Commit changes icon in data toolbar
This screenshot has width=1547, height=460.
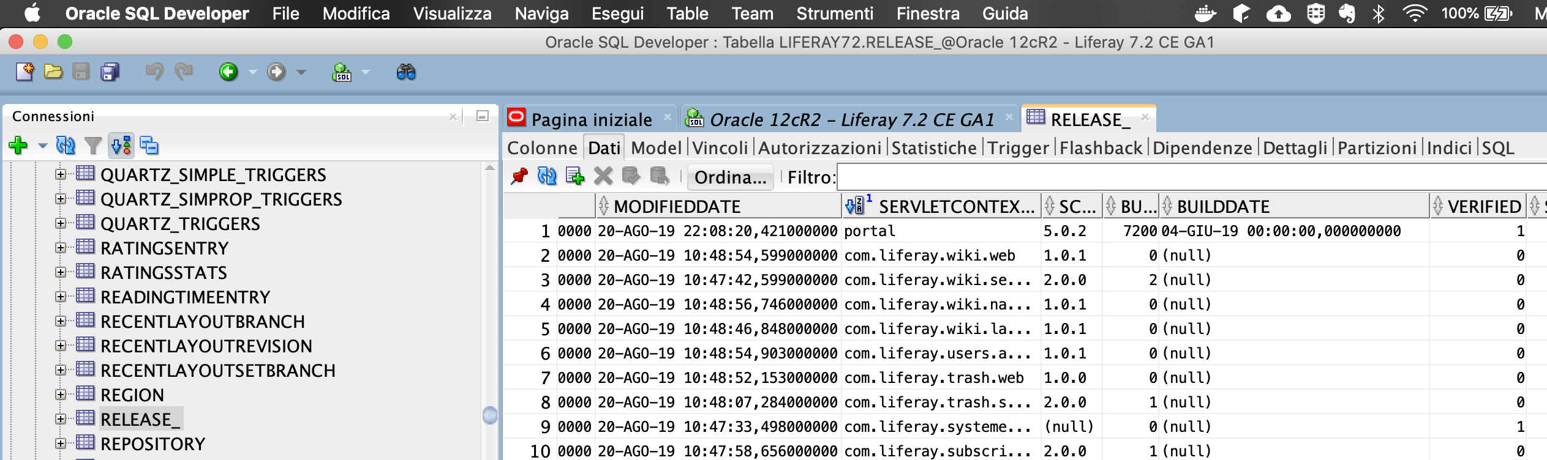(x=630, y=176)
